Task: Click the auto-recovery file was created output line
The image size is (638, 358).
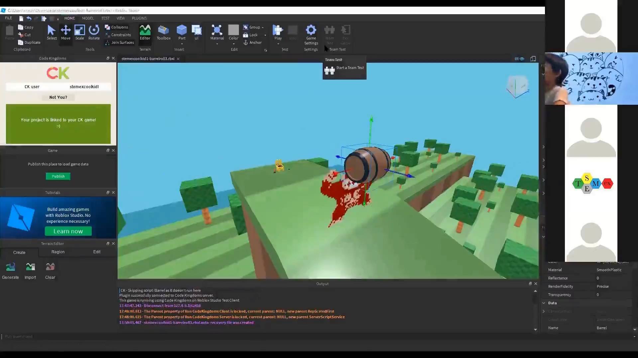Action: [186, 323]
